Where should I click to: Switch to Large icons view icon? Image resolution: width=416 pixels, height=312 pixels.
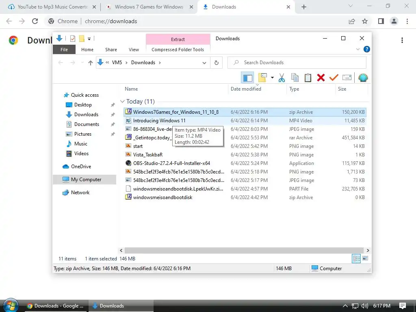pyautogui.click(x=365, y=258)
